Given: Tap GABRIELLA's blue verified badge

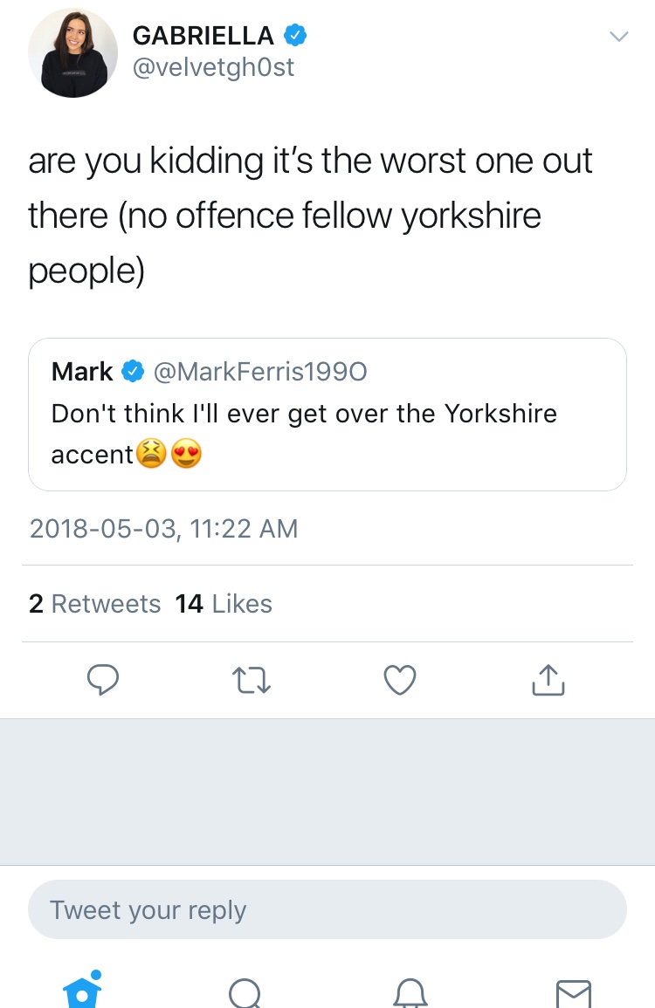Looking at the screenshot, I should pos(294,36).
